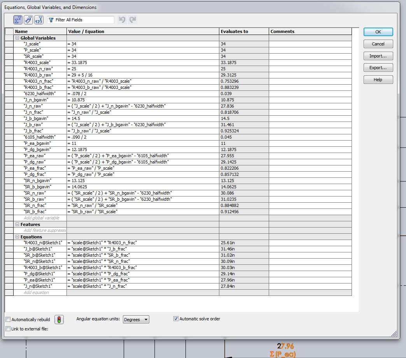The width and height of the screenshot is (406, 358).
Task: Collapse the Equations section
Action: [x=17, y=237]
